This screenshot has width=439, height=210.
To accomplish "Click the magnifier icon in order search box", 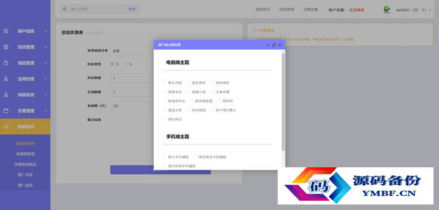I will tap(65, 9).
